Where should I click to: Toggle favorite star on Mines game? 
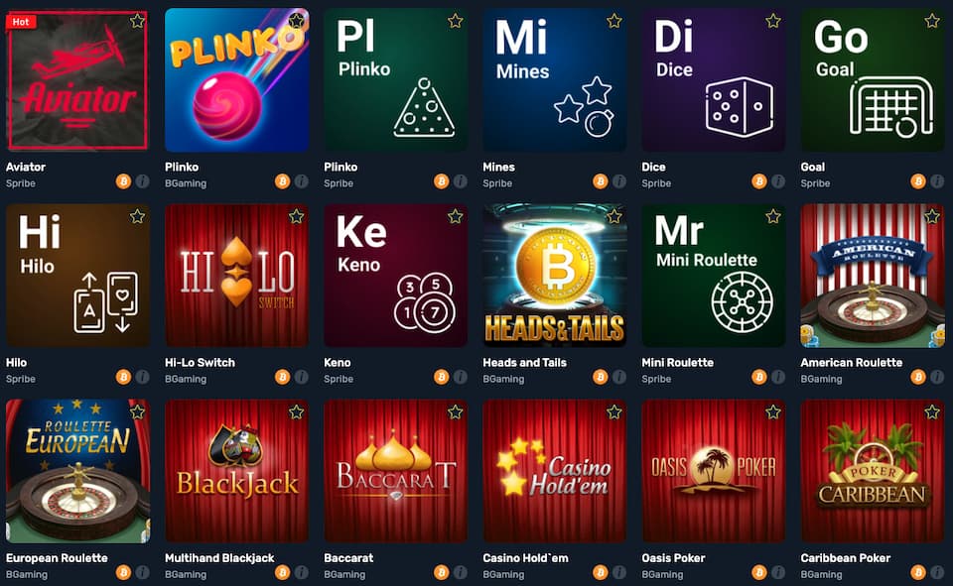(x=614, y=21)
